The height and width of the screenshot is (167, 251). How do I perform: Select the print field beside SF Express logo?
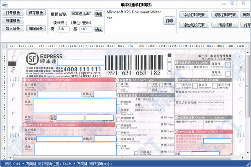pyautogui.click(x=80, y=62)
